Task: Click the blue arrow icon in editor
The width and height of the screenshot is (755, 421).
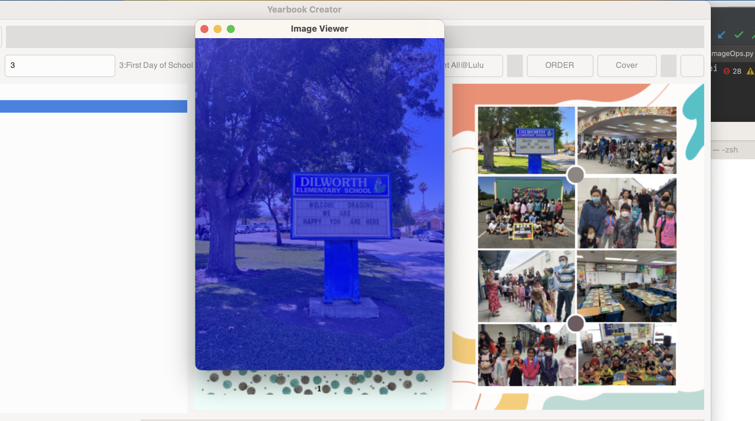Action: [x=721, y=35]
